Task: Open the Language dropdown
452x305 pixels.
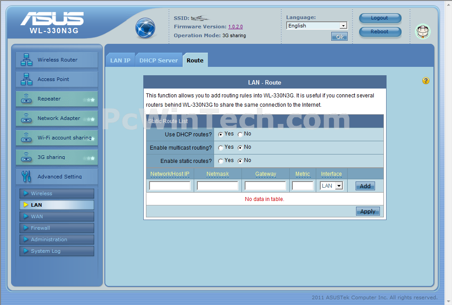Action: [317, 26]
